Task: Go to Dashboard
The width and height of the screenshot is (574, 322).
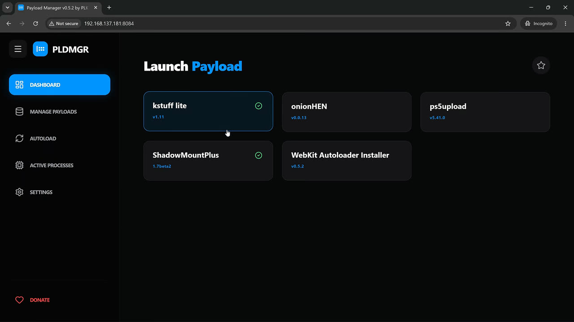Action: [60, 85]
